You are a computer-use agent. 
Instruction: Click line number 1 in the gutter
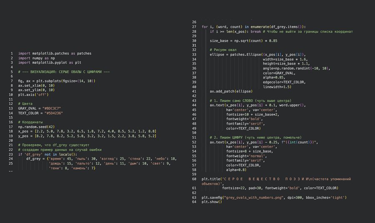click(11, 53)
